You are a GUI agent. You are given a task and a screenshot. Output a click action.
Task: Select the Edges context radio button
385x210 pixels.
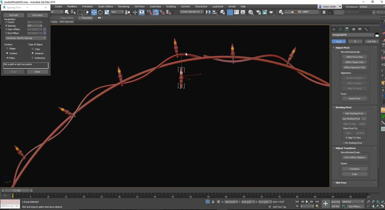pyautogui.click(x=8, y=48)
